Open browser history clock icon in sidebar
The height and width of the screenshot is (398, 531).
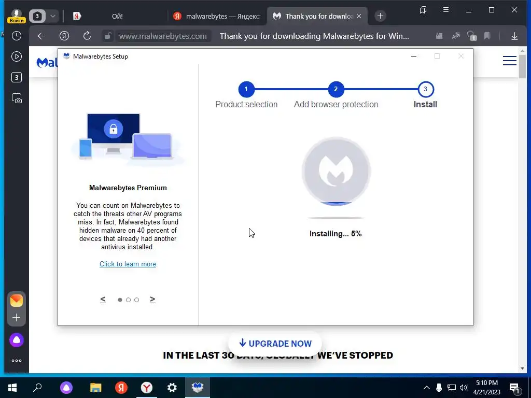(x=16, y=36)
